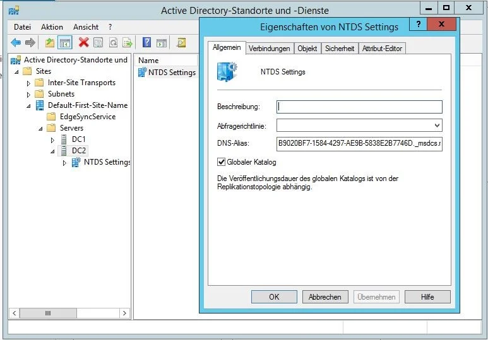
Task: Click the large NTDS Settings icon in dialog
Action: [x=227, y=72]
